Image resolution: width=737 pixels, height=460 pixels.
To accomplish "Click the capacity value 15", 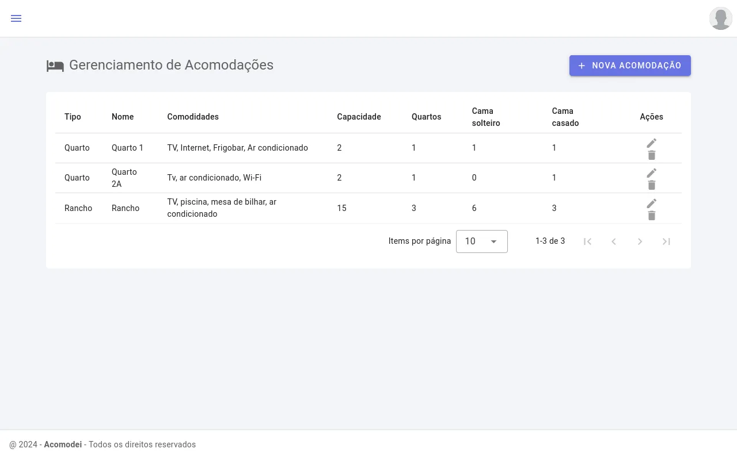I will click(x=341, y=208).
